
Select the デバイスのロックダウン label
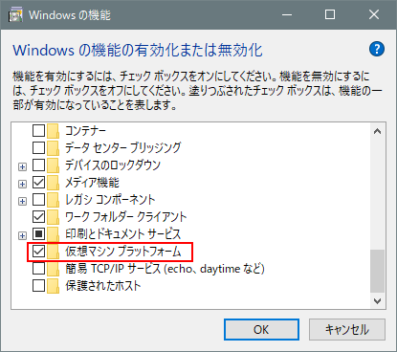click(x=113, y=165)
